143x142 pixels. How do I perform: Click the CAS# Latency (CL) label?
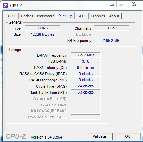coord(50,68)
